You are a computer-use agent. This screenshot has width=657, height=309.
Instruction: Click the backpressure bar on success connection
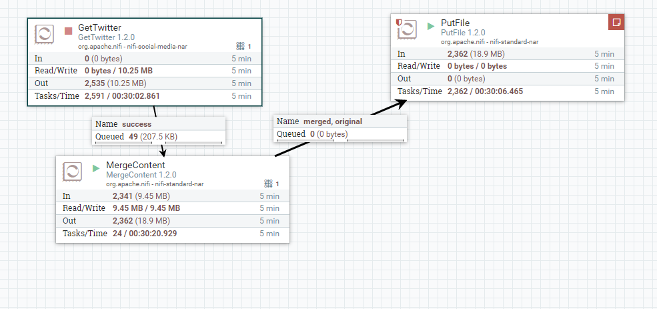click(x=159, y=143)
